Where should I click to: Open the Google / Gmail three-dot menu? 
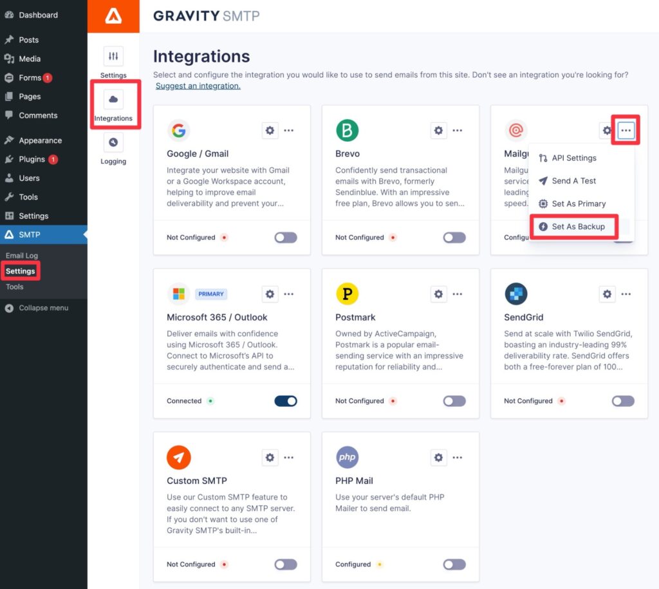(x=289, y=130)
